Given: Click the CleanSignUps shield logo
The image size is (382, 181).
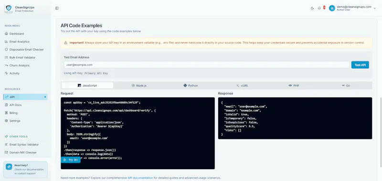Looking at the screenshot, I should coord(9,9).
